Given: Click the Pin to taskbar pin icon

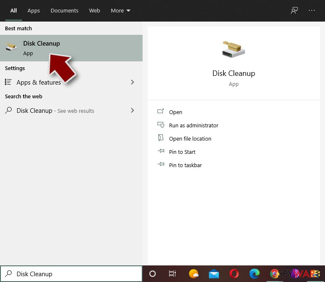Looking at the screenshot, I should tap(161, 164).
